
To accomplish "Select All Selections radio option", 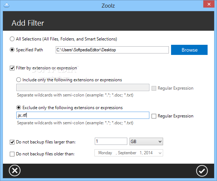I will pos(13,39).
